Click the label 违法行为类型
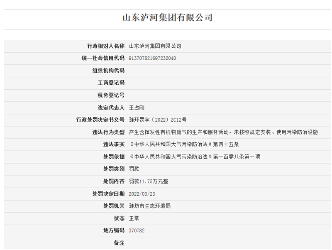The height and width of the screenshot is (250, 332). (x=108, y=132)
